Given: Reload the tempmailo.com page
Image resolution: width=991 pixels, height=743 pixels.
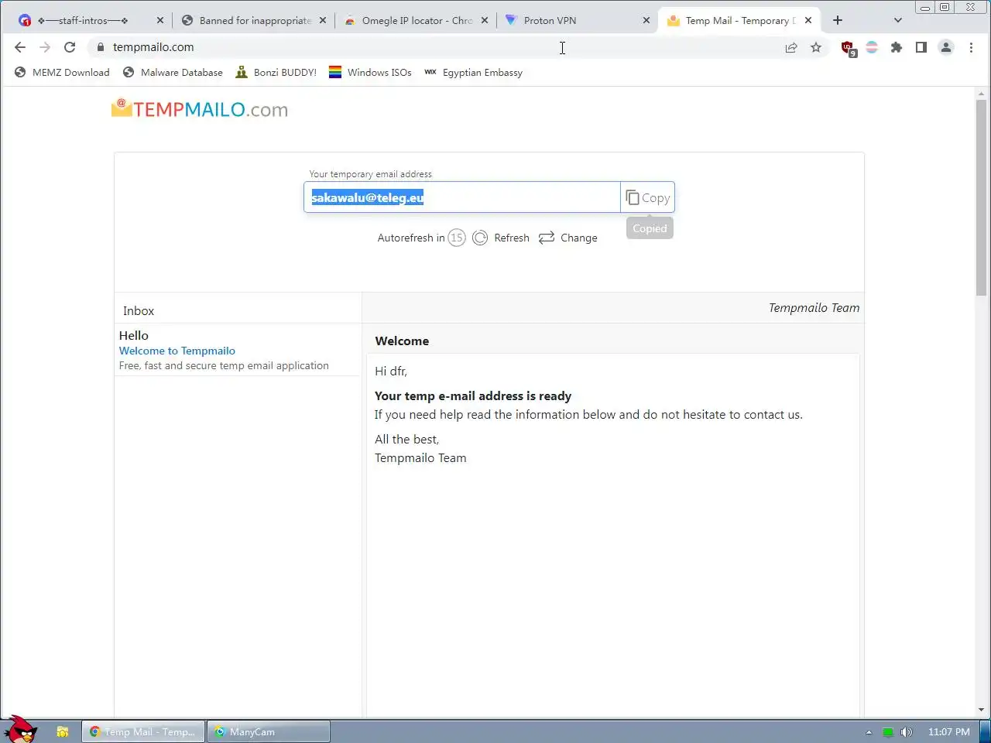Looking at the screenshot, I should pos(70,47).
